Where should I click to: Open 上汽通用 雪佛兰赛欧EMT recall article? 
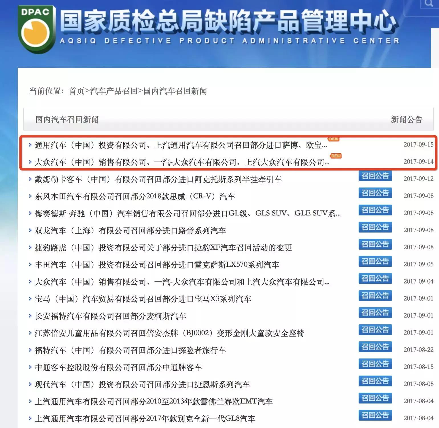154,402
